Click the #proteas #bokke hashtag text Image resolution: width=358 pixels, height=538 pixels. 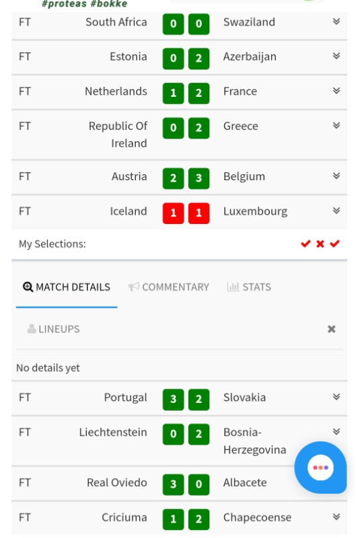[84, 4]
